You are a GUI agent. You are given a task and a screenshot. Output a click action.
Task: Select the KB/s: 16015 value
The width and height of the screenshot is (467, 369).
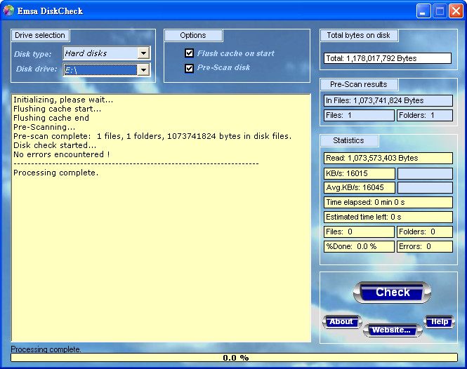pos(359,173)
